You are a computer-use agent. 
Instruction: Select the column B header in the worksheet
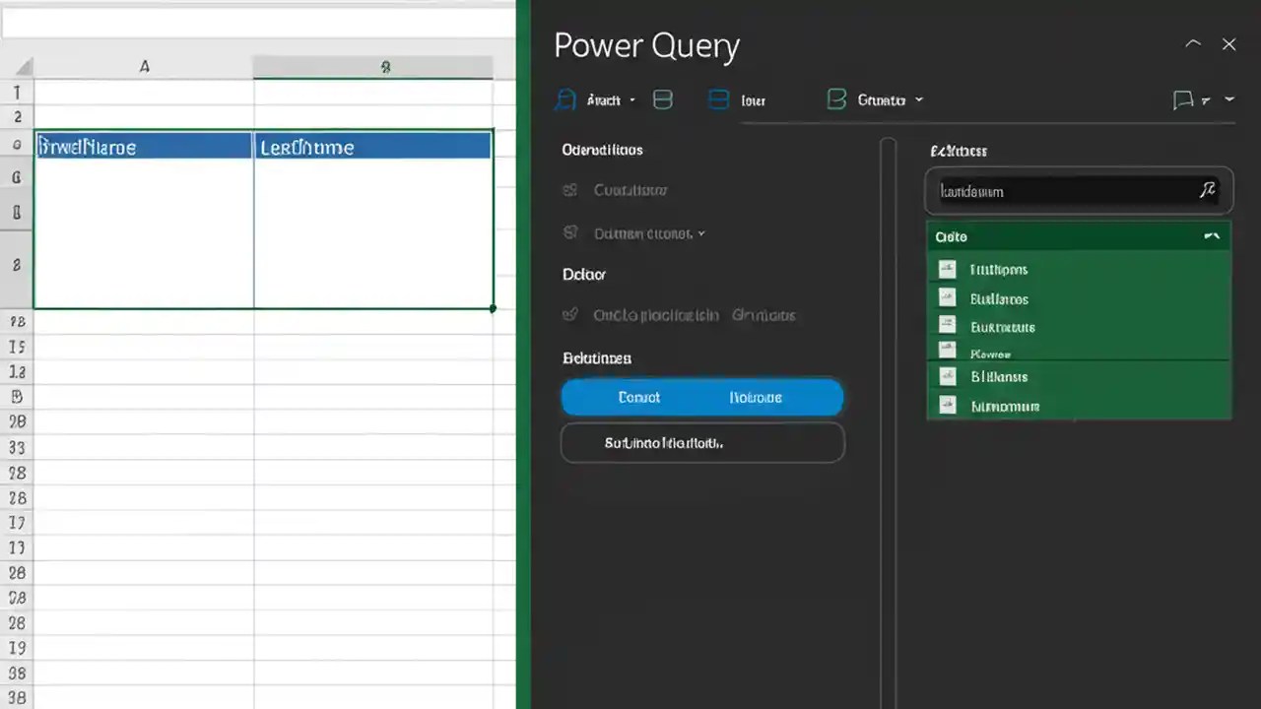coord(385,67)
